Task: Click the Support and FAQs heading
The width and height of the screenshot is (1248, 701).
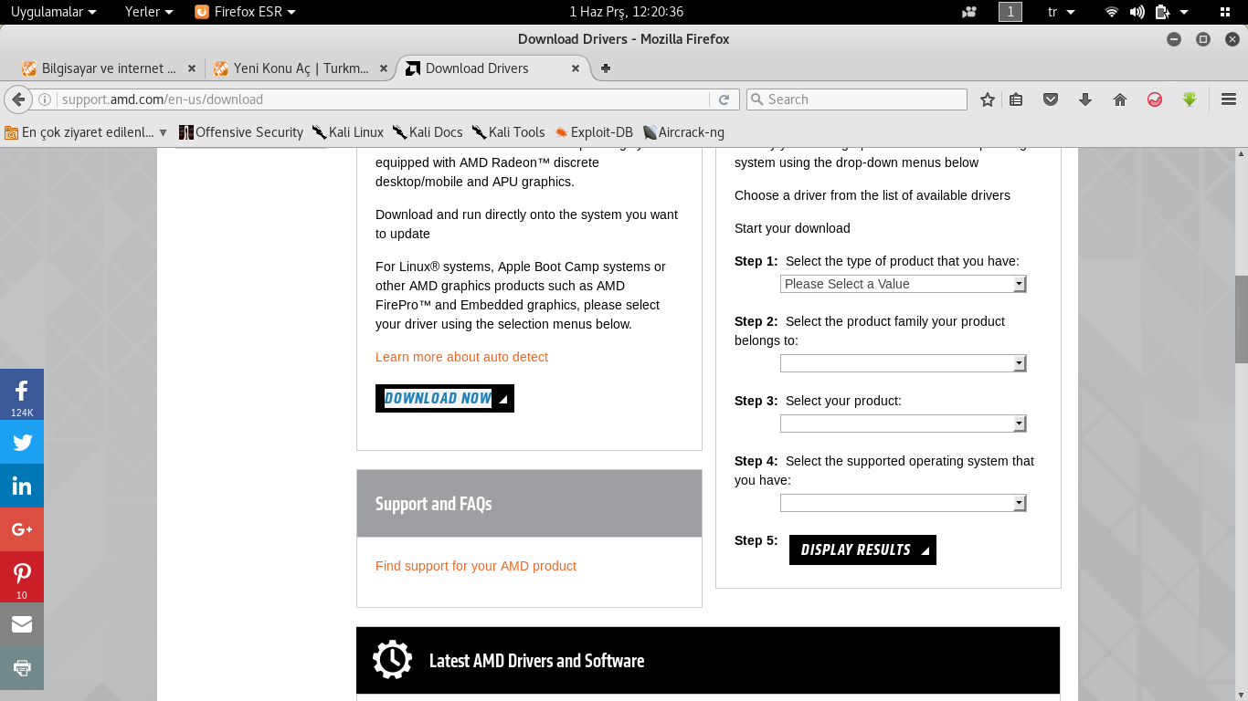Action: pyautogui.click(x=434, y=504)
